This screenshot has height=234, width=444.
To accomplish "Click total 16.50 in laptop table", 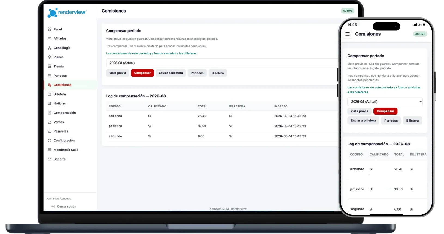I will pos(202,126).
